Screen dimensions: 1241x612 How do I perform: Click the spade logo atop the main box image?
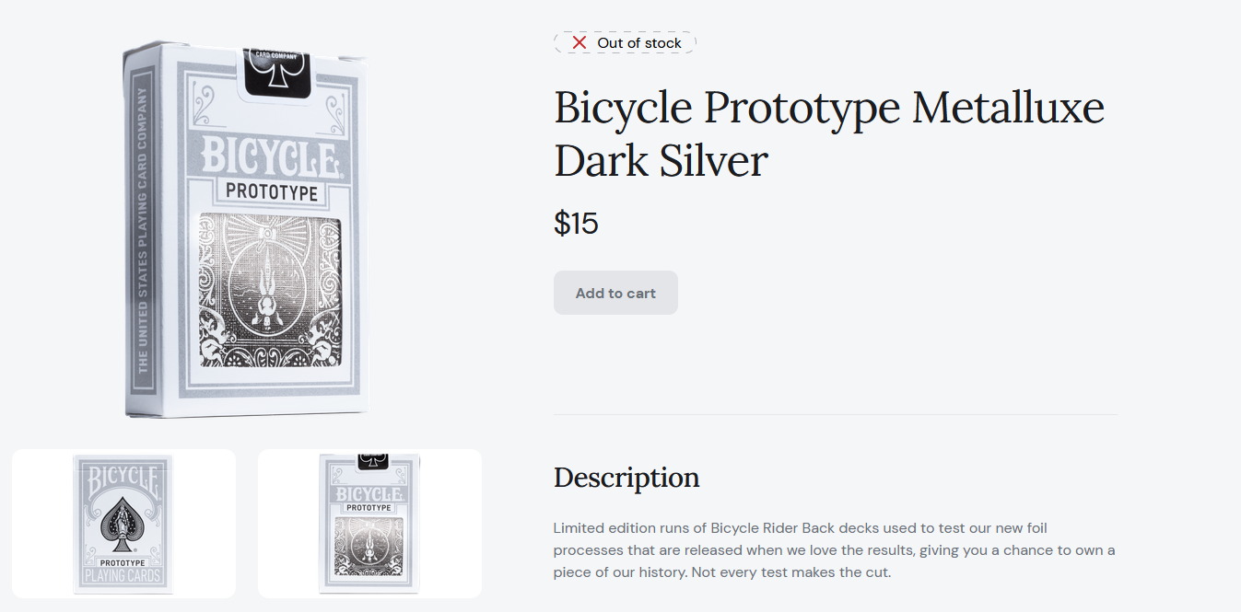[x=276, y=74]
